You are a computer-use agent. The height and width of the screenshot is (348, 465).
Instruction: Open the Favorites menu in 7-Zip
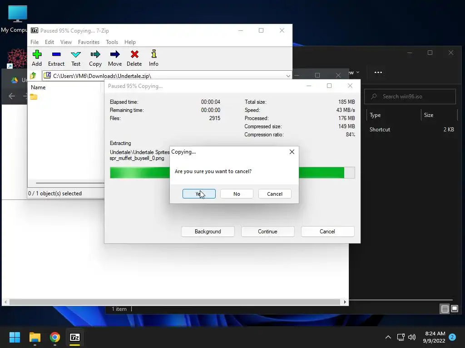pos(89,42)
